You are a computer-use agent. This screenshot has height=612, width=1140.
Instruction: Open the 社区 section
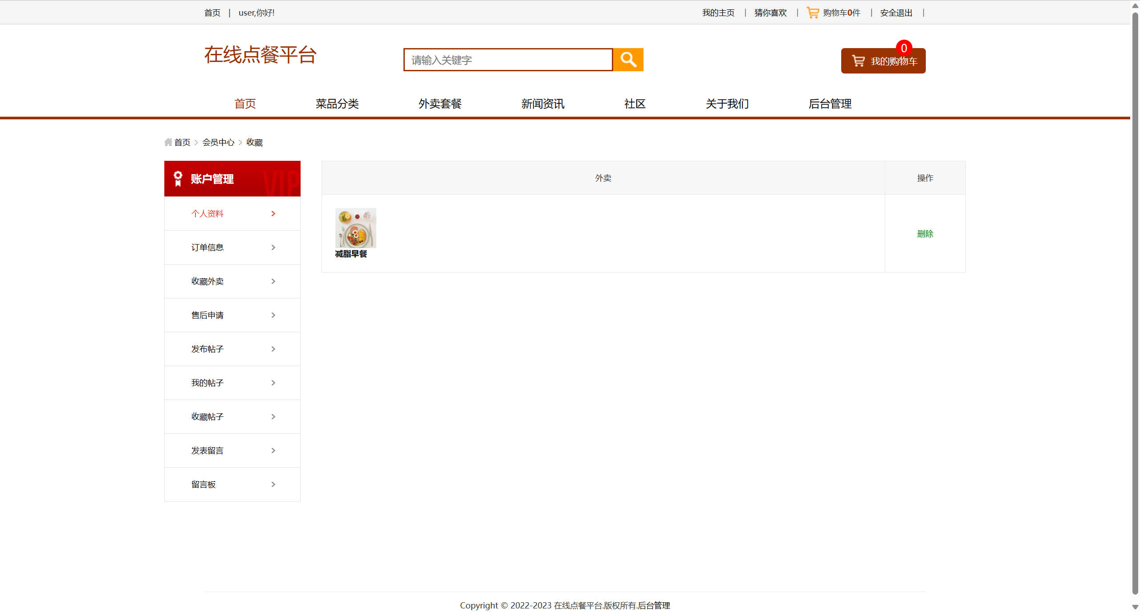(x=634, y=104)
